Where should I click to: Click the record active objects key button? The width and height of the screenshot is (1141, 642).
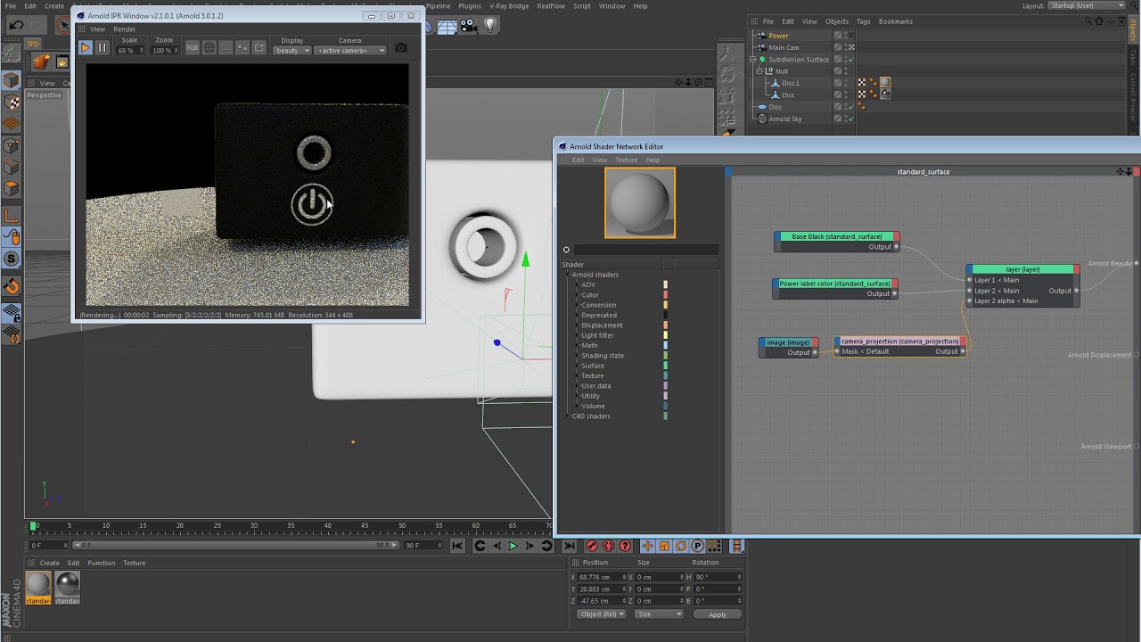591,546
